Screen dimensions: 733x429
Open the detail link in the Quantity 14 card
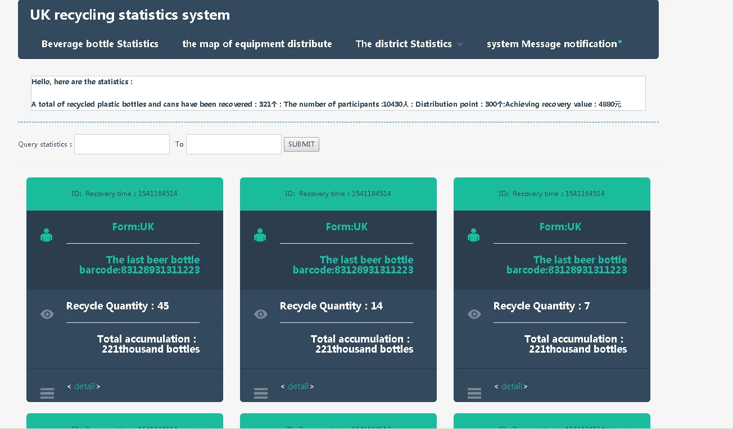[298, 386]
